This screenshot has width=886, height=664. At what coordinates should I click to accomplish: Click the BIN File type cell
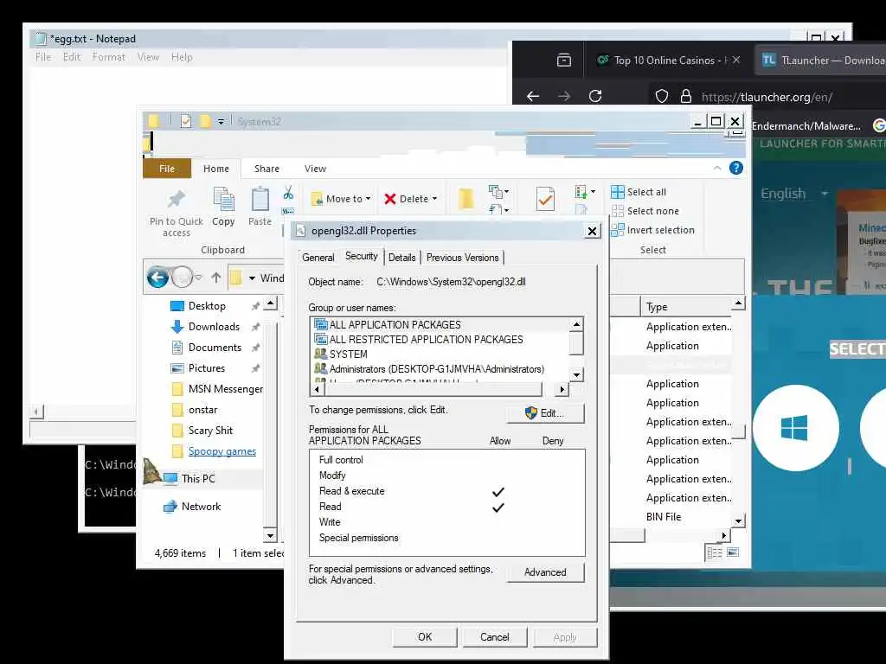664,517
